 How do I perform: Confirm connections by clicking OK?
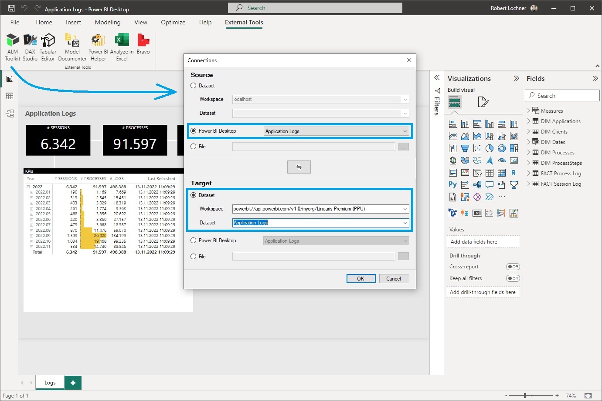[x=361, y=278]
